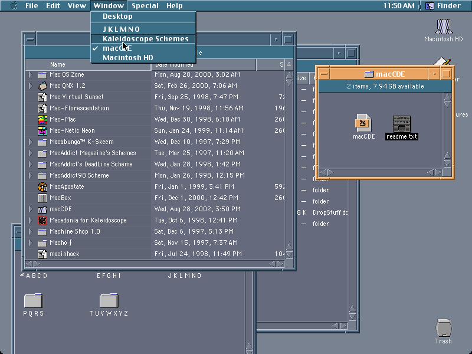
Task: Open the Special menu
Action: [x=145, y=5]
